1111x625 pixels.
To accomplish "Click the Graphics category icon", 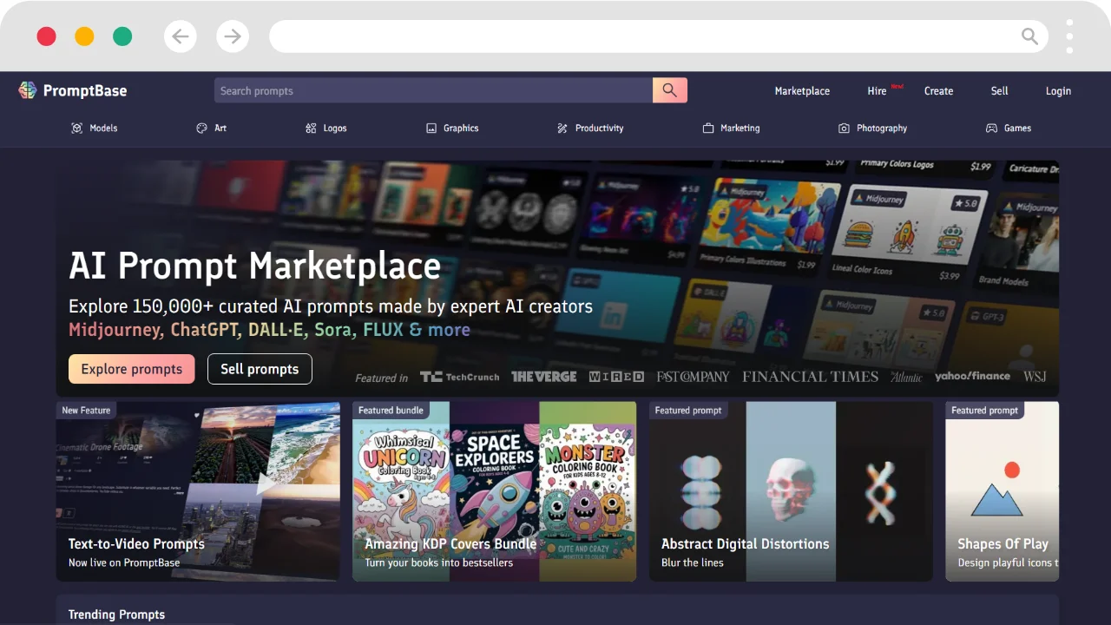I will point(431,128).
